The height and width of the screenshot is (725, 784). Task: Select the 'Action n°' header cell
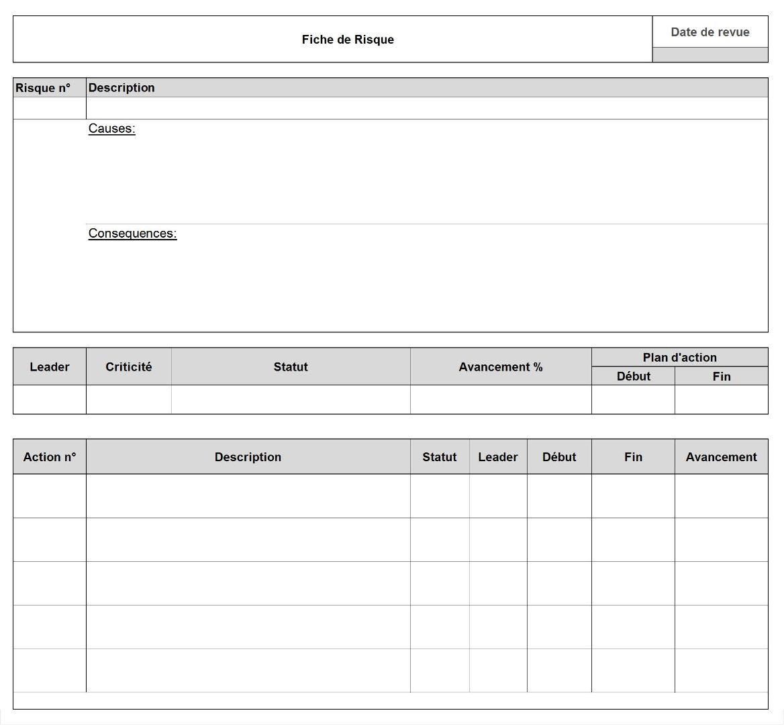click(x=50, y=456)
